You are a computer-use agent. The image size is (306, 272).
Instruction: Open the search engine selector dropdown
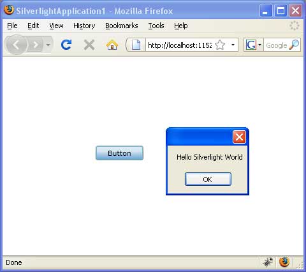tap(259, 45)
